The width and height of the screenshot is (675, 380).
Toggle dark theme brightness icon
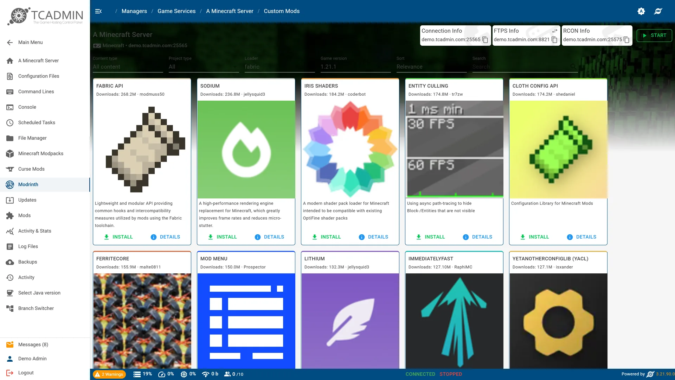[641, 11]
